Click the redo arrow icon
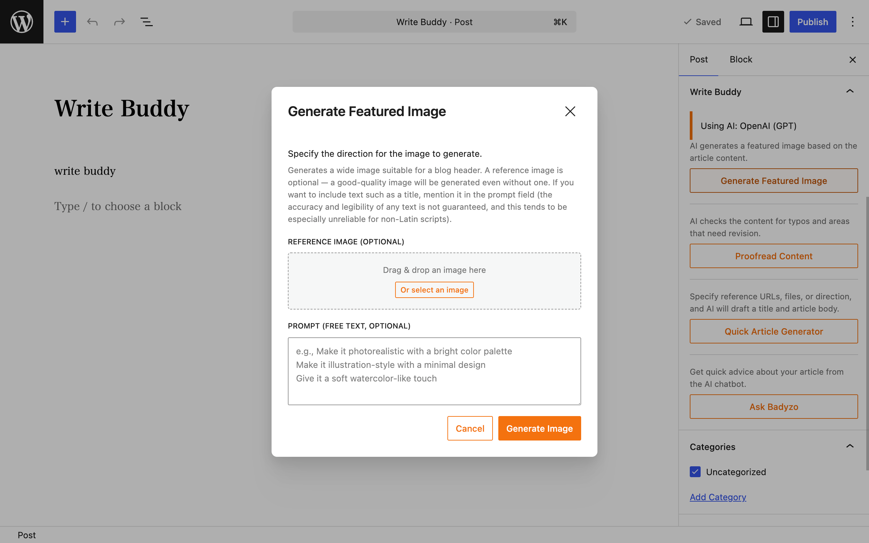Viewport: 869px width, 543px height. point(119,22)
